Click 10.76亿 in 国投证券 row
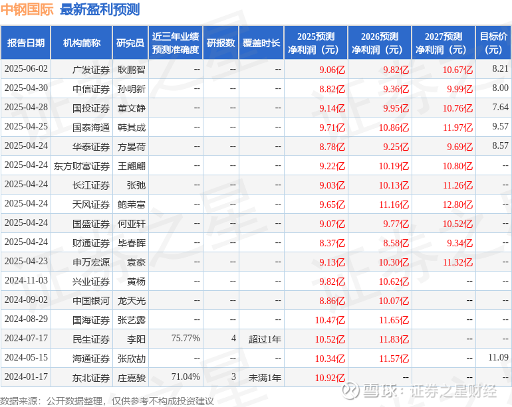 [457, 108]
